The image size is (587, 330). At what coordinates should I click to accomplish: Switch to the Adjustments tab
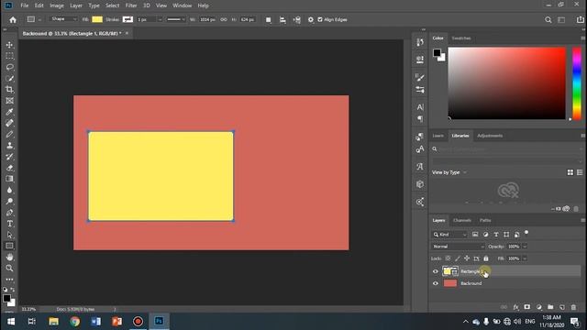coord(490,136)
